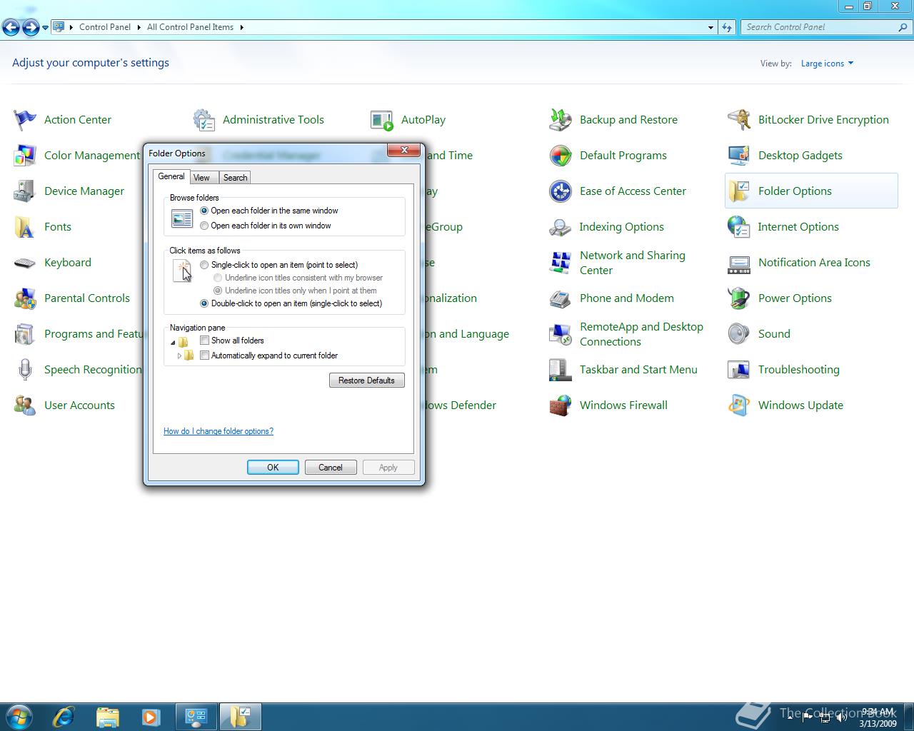Open the Fonts icon

pos(25,227)
